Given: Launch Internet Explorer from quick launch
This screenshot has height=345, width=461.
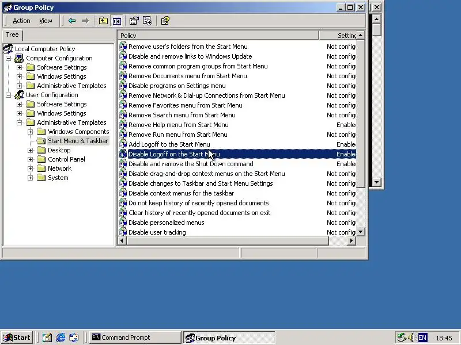Looking at the screenshot, I should point(61,338).
